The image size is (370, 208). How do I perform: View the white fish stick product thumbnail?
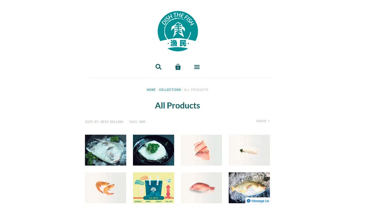249,150
